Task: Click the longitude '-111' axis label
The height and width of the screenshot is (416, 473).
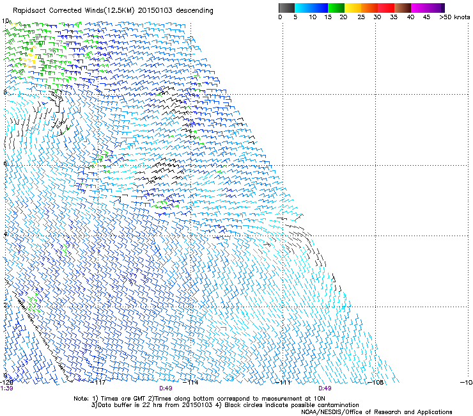Action: (283, 382)
